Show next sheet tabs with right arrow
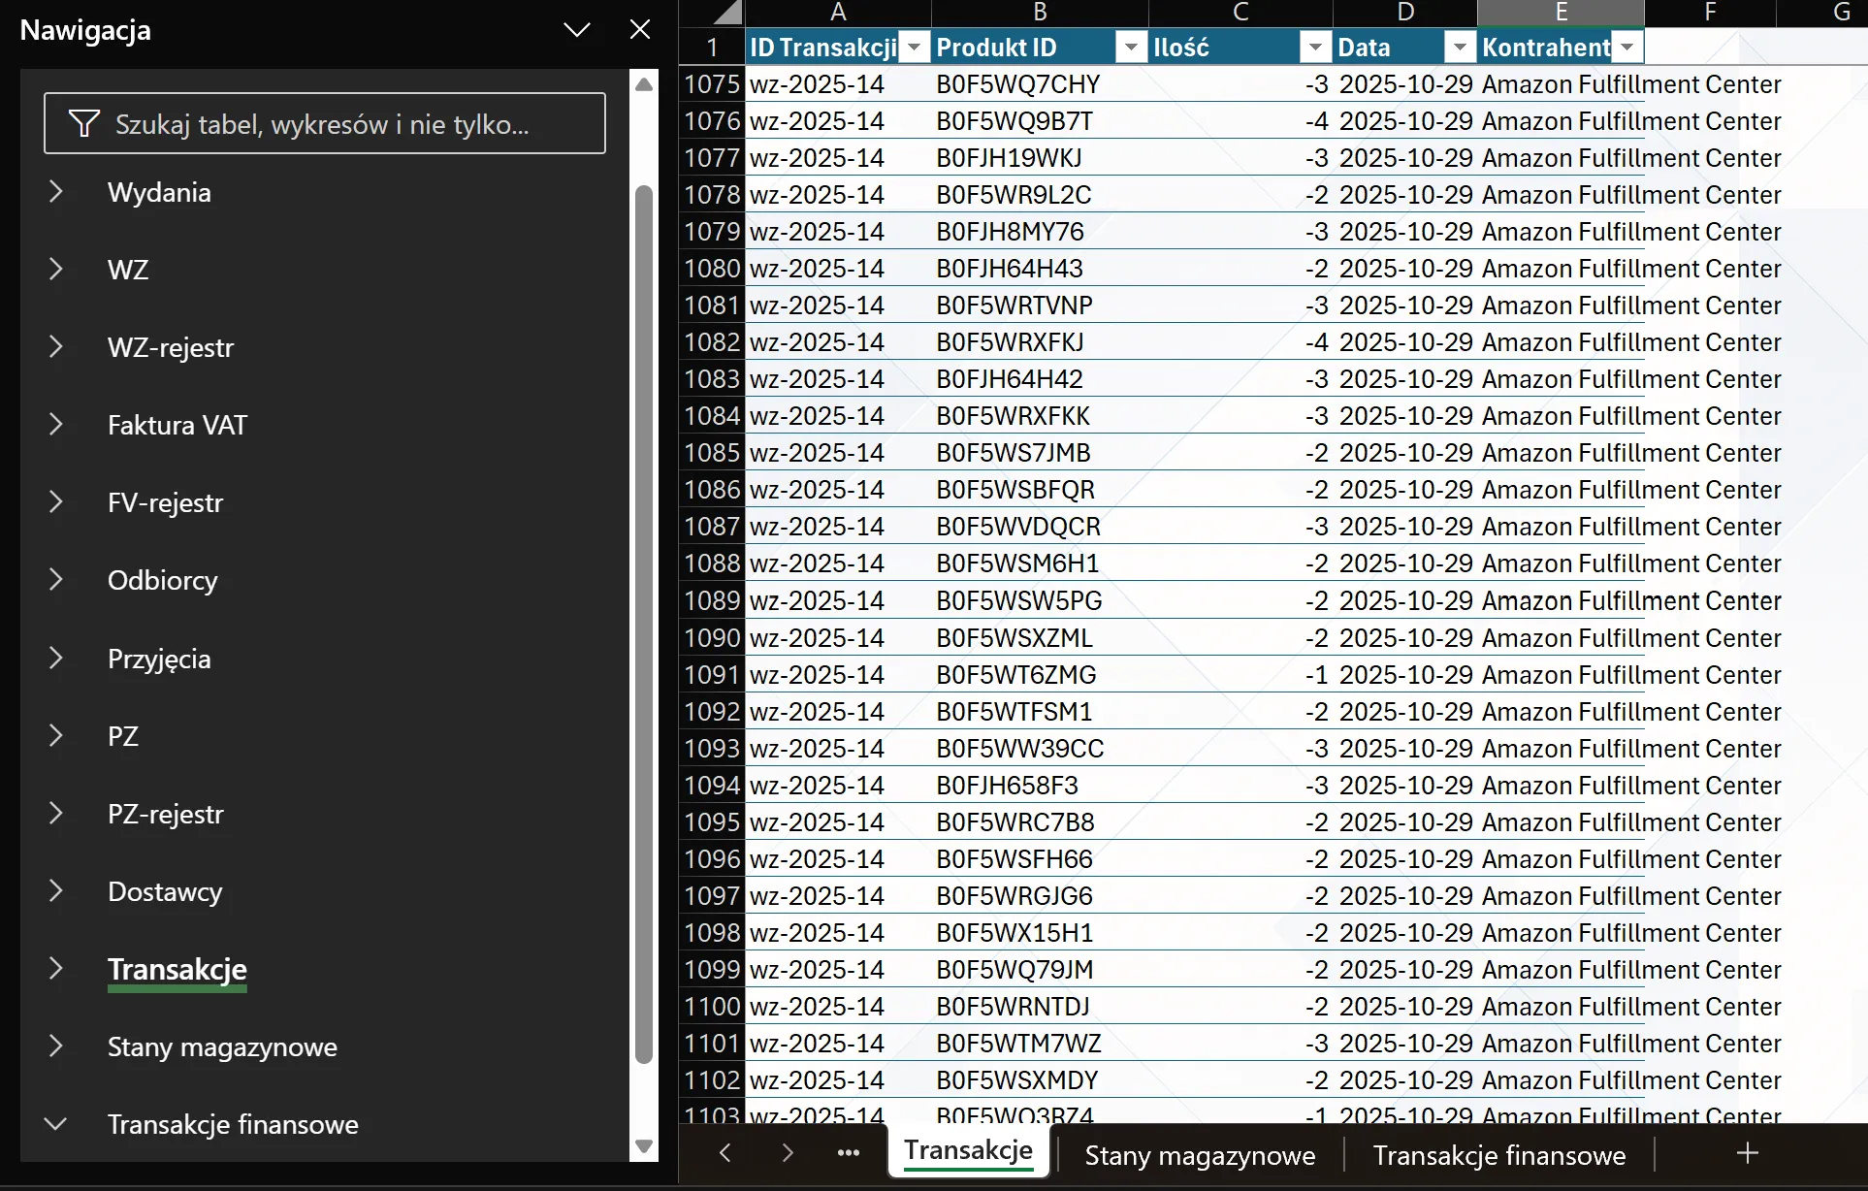 click(x=788, y=1153)
